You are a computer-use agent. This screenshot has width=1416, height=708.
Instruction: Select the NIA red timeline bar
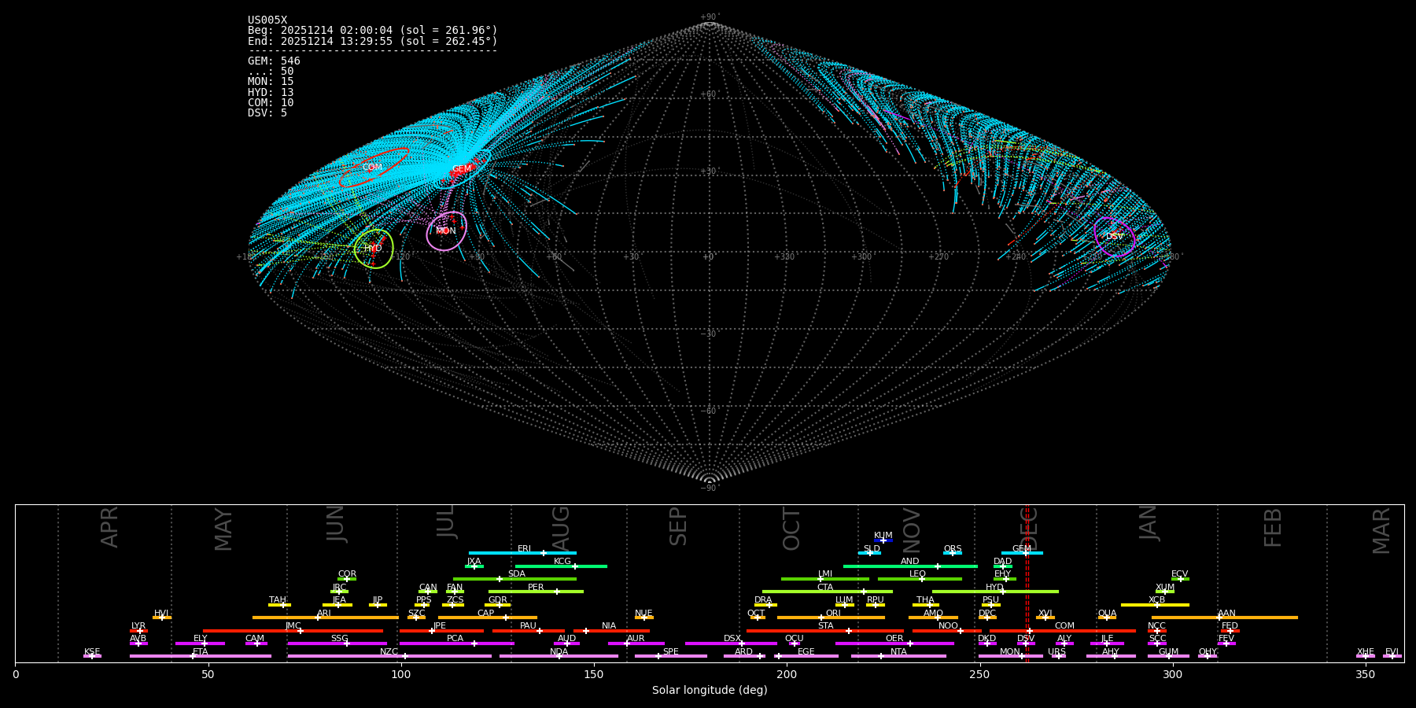(611, 630)
